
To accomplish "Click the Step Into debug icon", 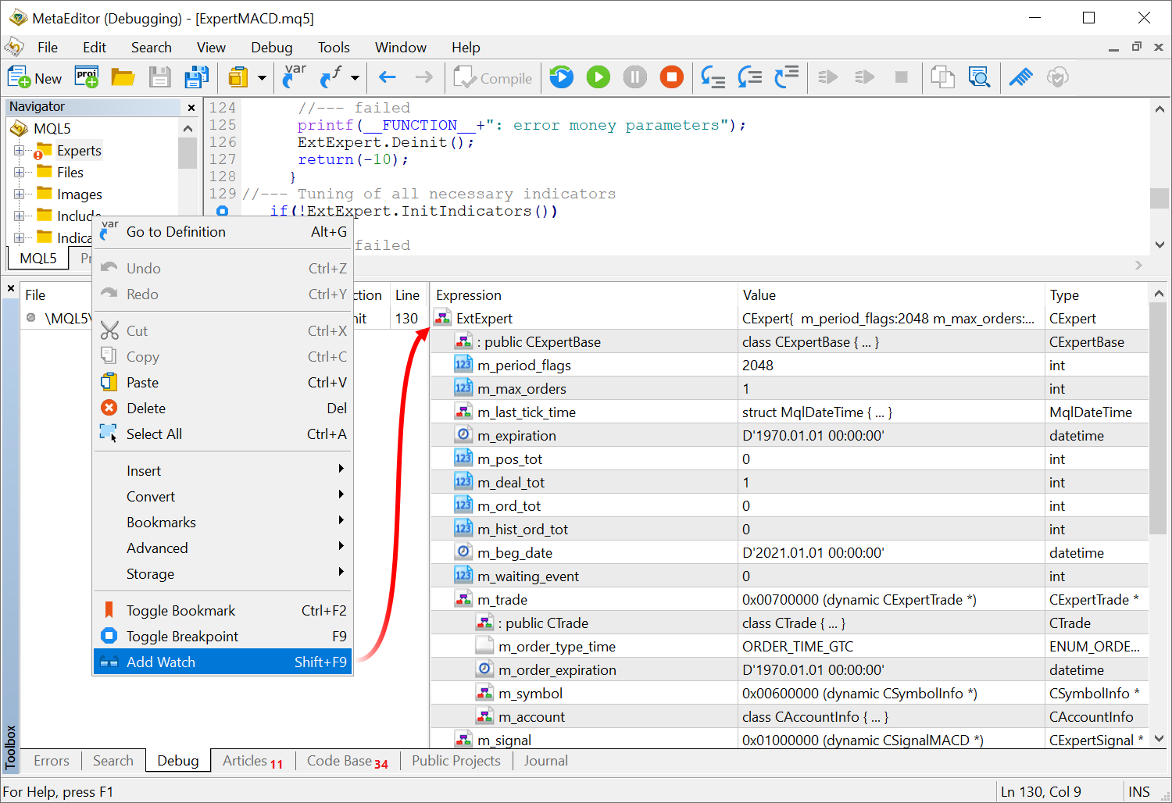I will 713,77.
